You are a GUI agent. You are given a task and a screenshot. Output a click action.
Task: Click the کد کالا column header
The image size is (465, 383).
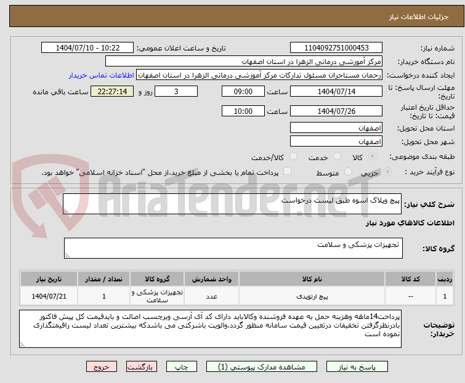click(x=410, y=279)
